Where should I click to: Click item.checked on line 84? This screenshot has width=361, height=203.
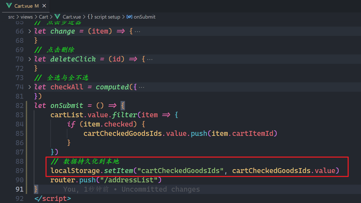point(108,124)
